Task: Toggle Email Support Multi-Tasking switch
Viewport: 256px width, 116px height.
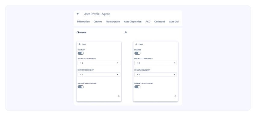Action: tap(137, 87)
